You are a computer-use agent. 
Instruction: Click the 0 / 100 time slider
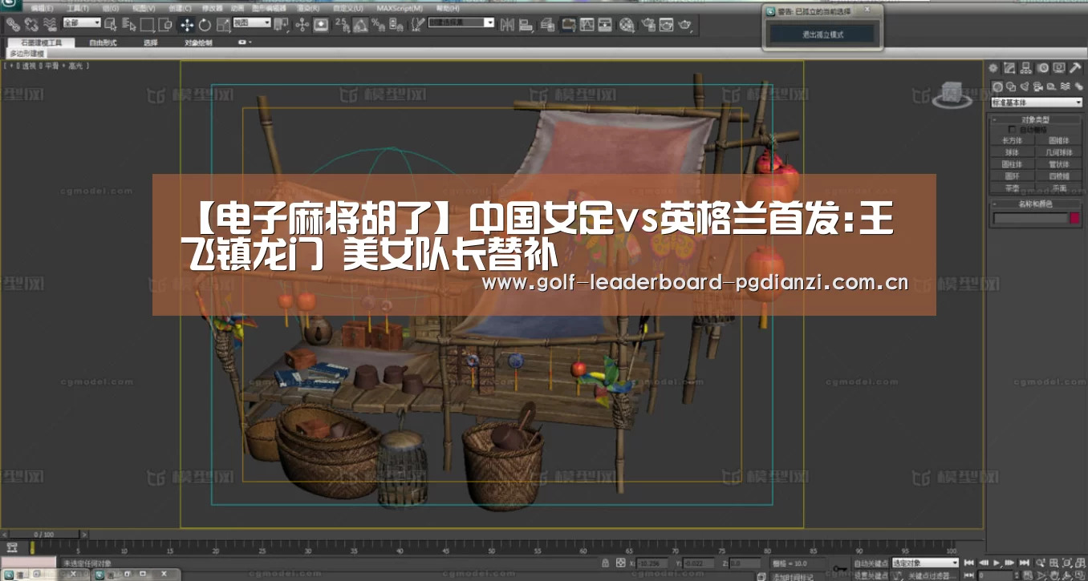point(45,534)
